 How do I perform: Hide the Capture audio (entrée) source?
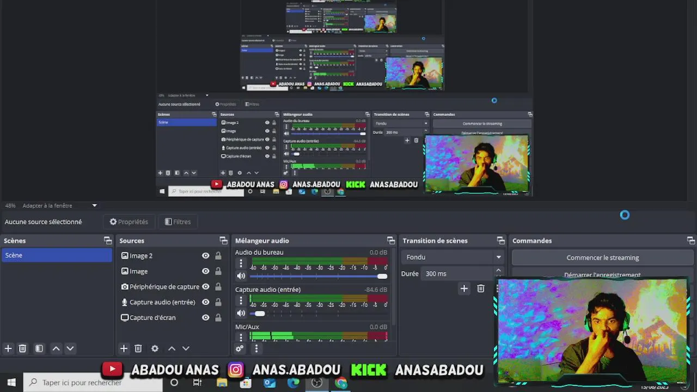tap(205, 302)
